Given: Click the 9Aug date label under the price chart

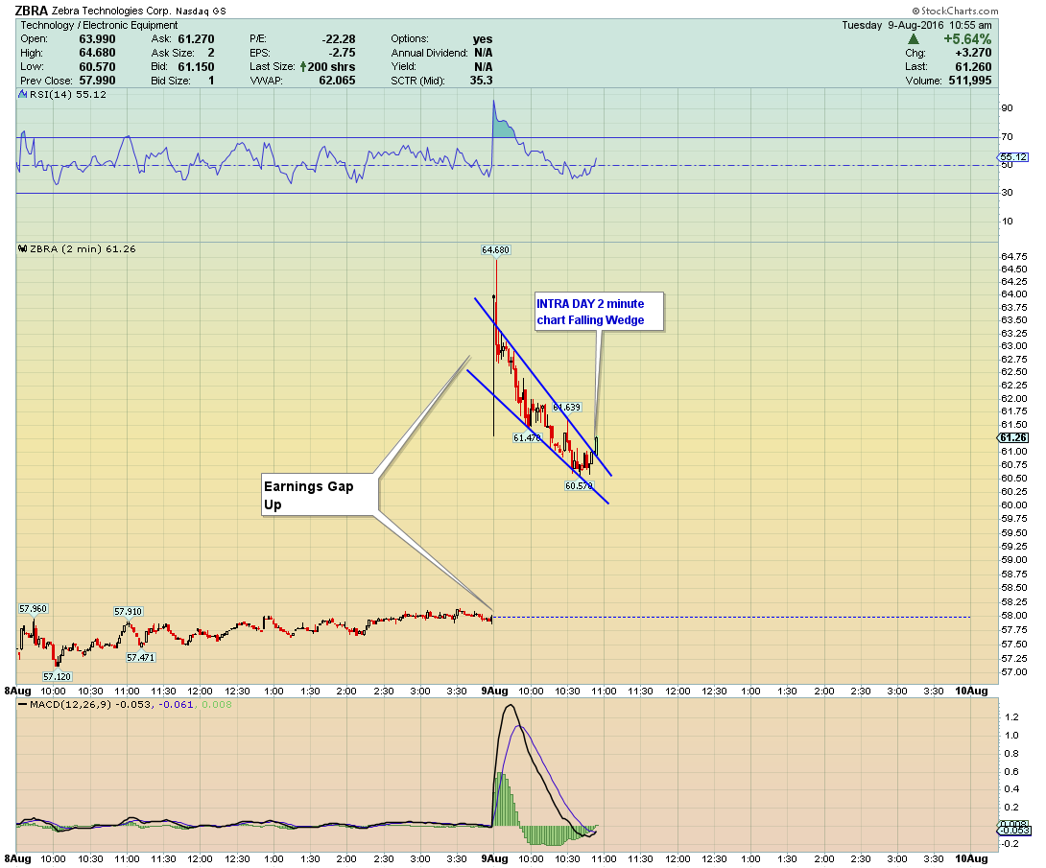Looking at the screenshot, I should [x=494, y=691].
